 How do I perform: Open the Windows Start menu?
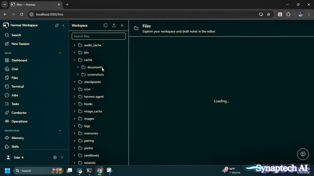pos(8,170)
